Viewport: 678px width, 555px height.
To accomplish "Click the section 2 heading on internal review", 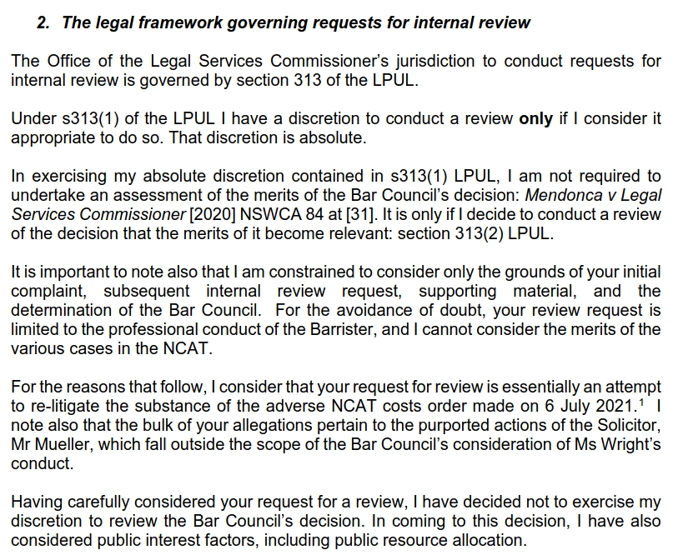I will [x=284, y=22].
